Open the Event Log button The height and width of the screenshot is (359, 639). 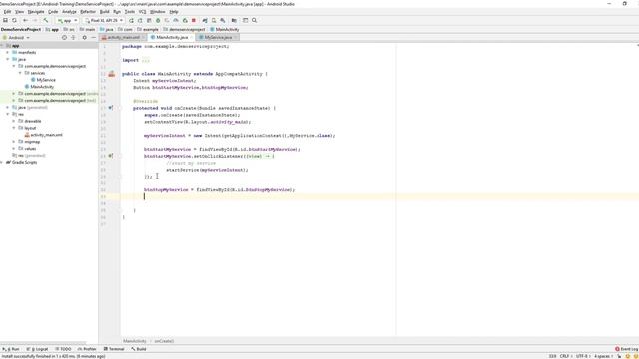[x=627, y=349]
